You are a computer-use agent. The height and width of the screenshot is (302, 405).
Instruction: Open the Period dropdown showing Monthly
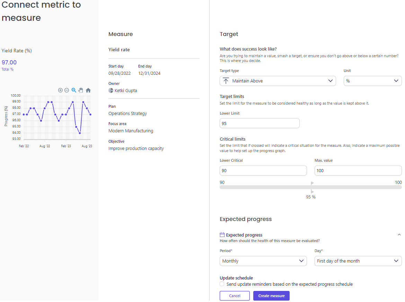pyautogui.click(x=263, y=261)
